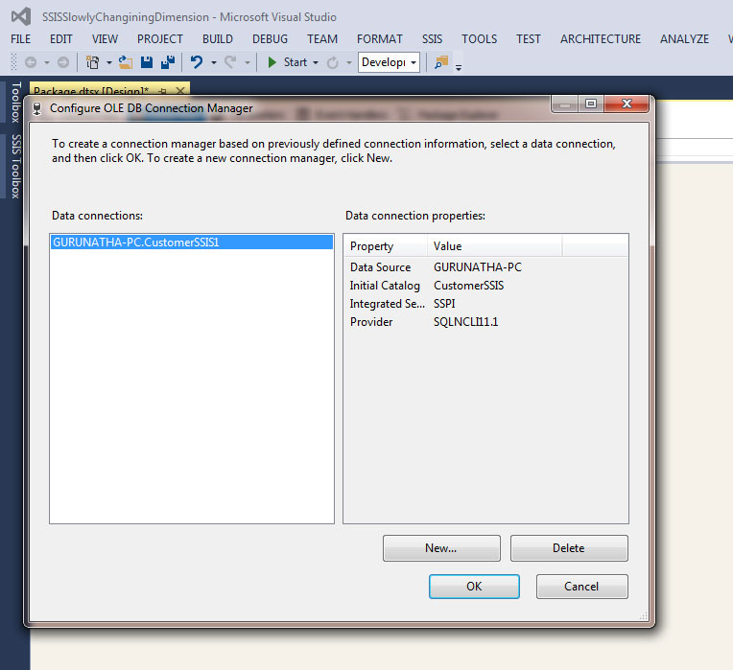Screen dimensions: 733x670
Task: Click the Undo arrow icon
Action: point(197,62)
